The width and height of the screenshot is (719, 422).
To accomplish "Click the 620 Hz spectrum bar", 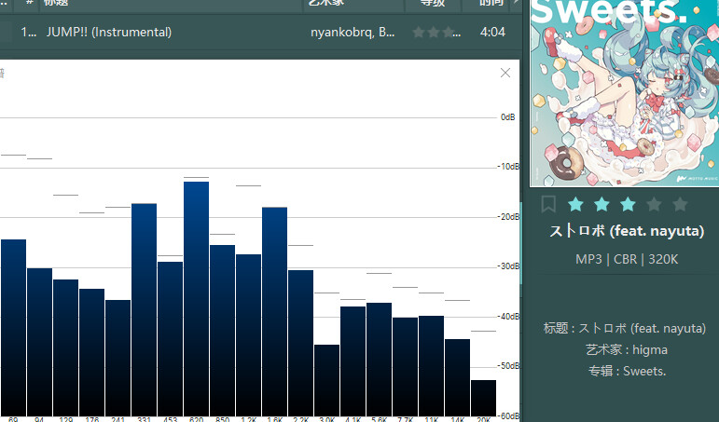I will coord(196,298).
